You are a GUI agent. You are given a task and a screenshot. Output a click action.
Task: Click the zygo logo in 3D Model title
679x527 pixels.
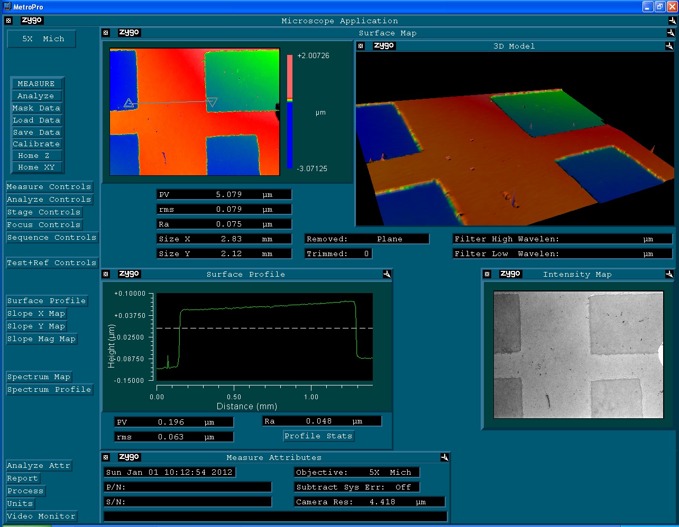[x=384, y=46]
